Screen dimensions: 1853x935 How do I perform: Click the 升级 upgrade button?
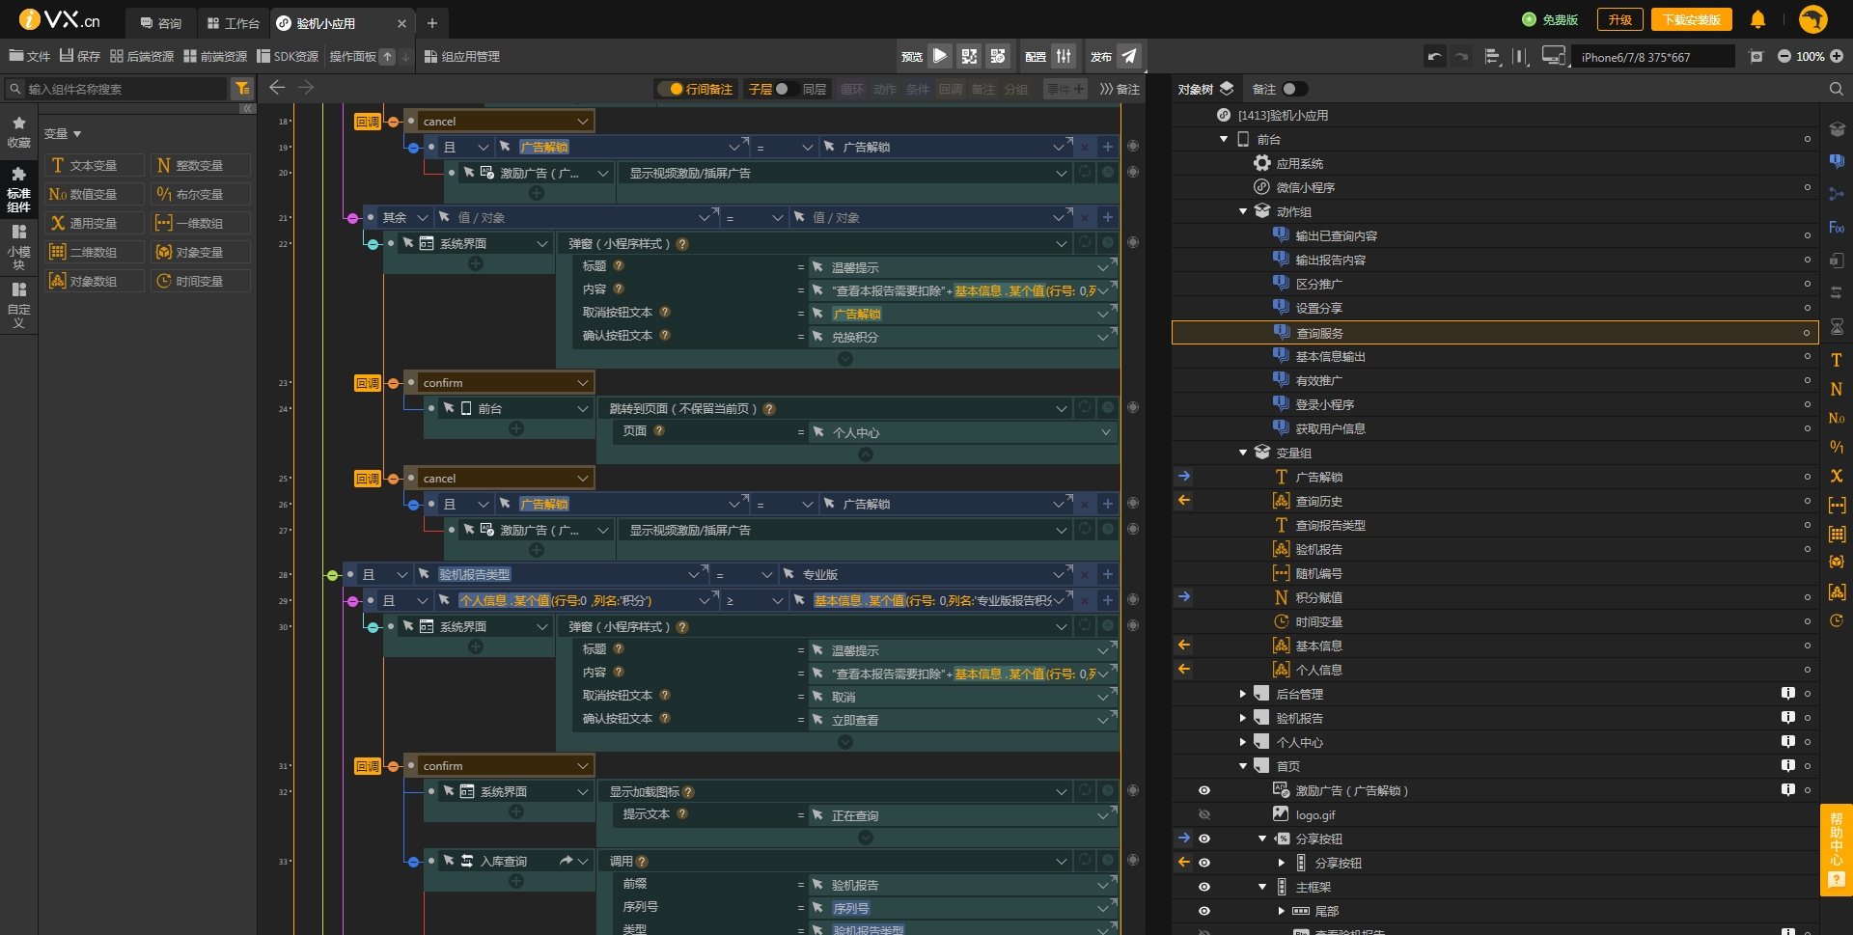1619,19
